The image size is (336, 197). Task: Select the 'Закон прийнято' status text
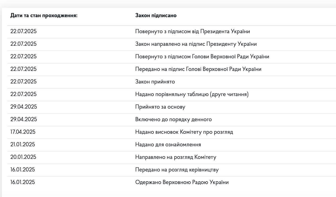click(155, 82)
